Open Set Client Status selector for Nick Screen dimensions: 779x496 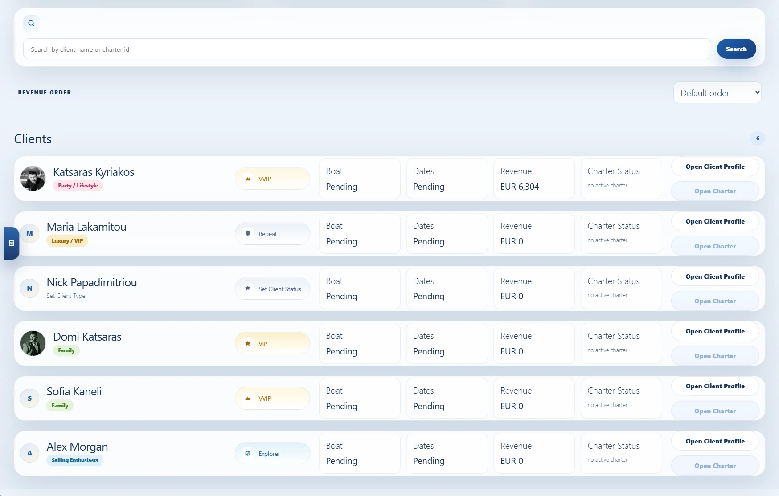272,289
